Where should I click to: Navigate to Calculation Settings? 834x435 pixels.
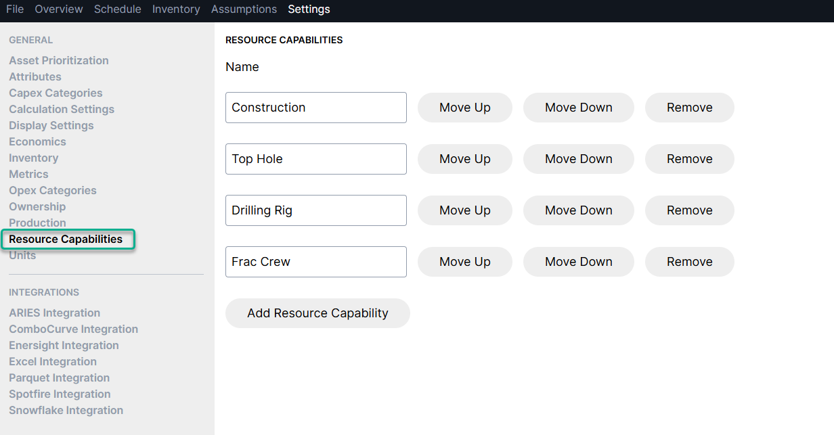[62, 110]
